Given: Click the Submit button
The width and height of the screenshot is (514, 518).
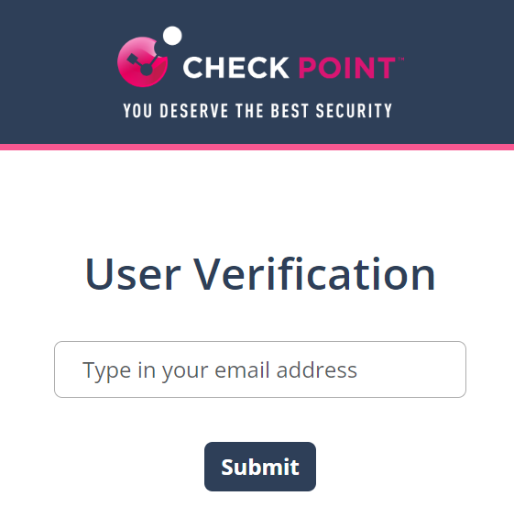Looking at the screenshot, I should (x=260, y=467).
